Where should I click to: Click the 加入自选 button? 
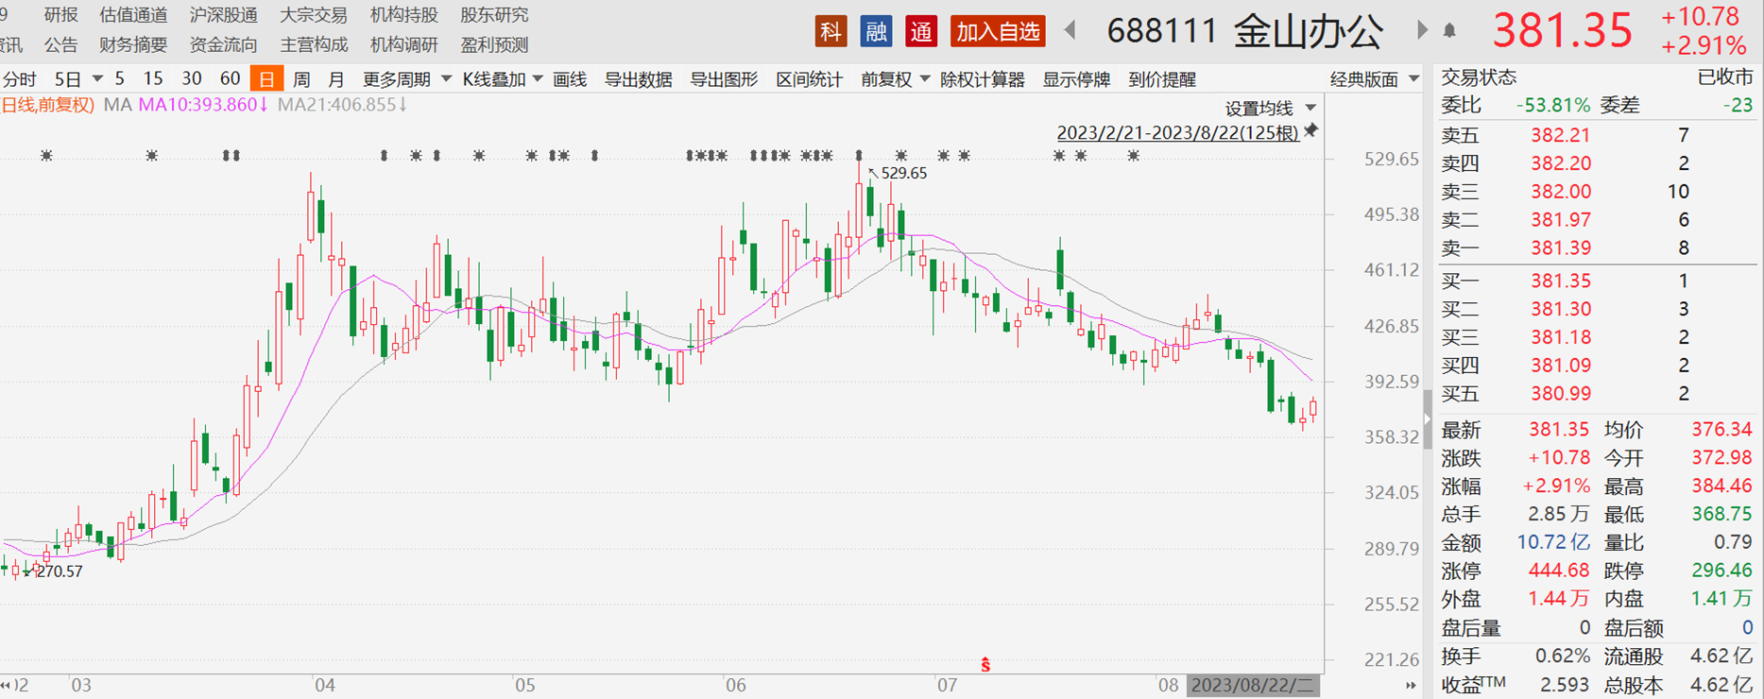tap(998, 32)
